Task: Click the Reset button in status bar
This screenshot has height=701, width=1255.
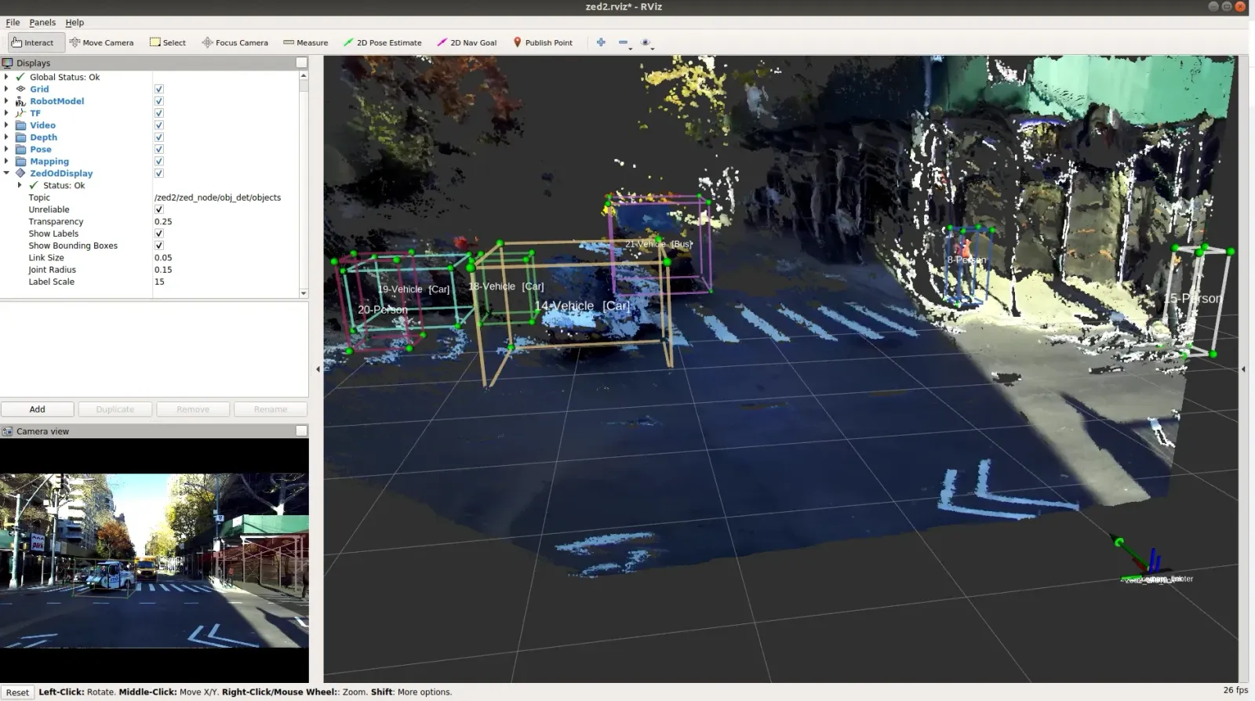Action: coord(17,692)
